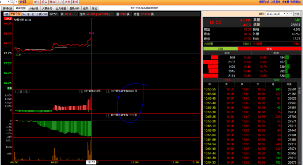The width and height of the screenshot is (303, 165).
Task: Click the 總量 28156 value in the chart header
Action: [145, 14]
